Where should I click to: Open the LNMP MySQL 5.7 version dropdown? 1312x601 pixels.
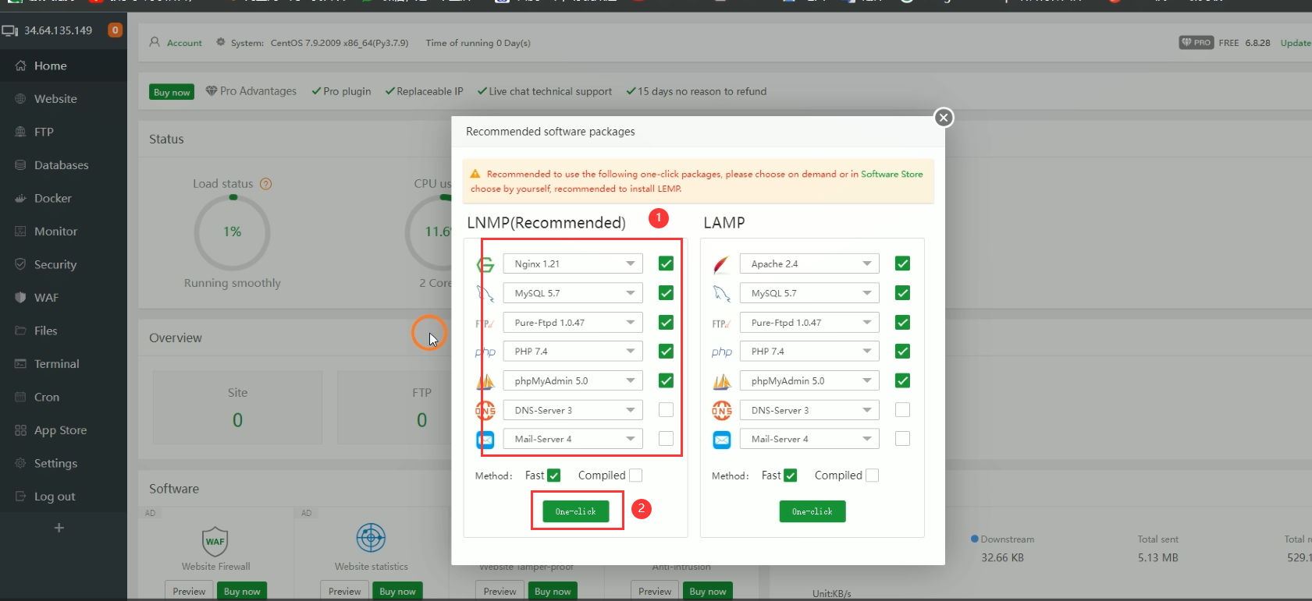pos(573,293)
